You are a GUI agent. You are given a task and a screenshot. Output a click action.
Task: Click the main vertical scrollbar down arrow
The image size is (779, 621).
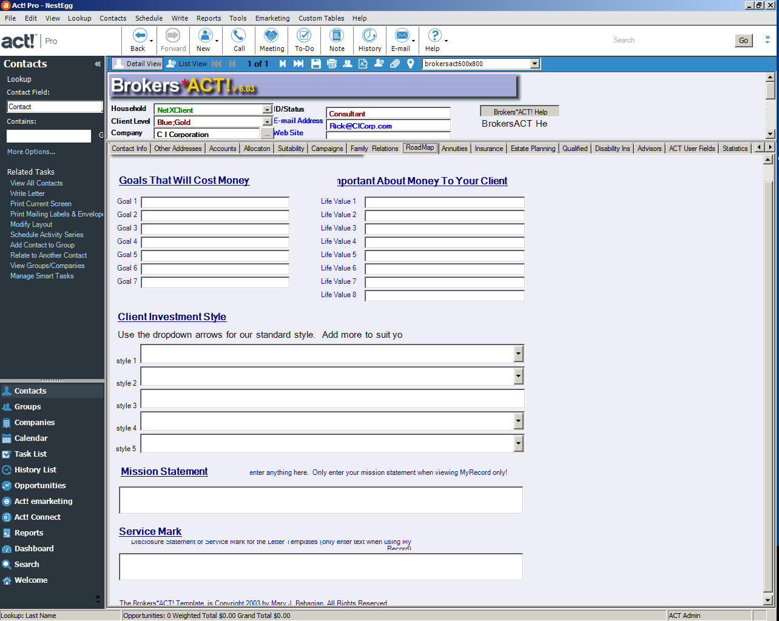768,600
